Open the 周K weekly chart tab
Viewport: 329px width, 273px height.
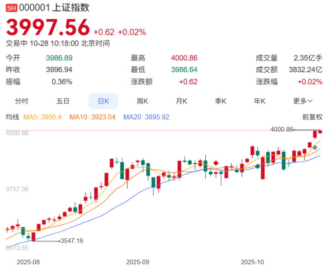point(142,101)
